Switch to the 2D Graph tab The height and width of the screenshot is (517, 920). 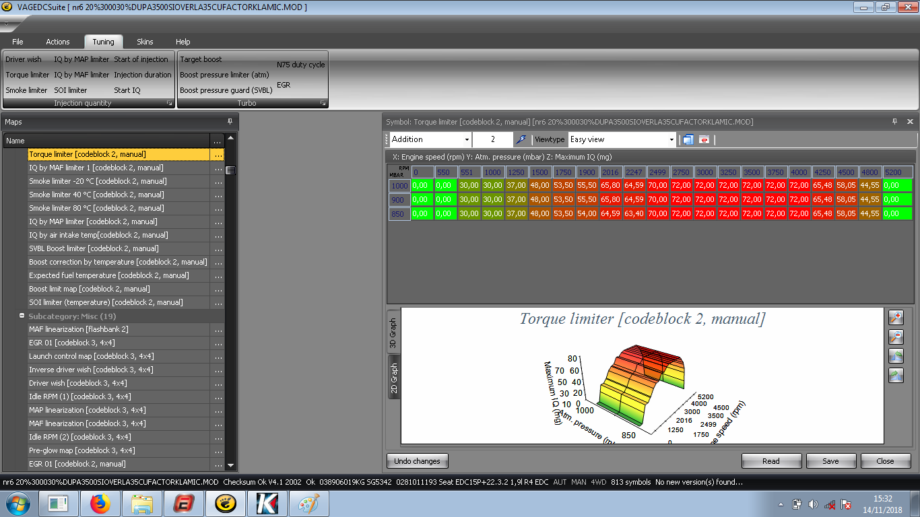click(x=394, y=378)
